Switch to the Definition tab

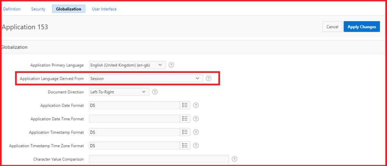tap(12, 9)
